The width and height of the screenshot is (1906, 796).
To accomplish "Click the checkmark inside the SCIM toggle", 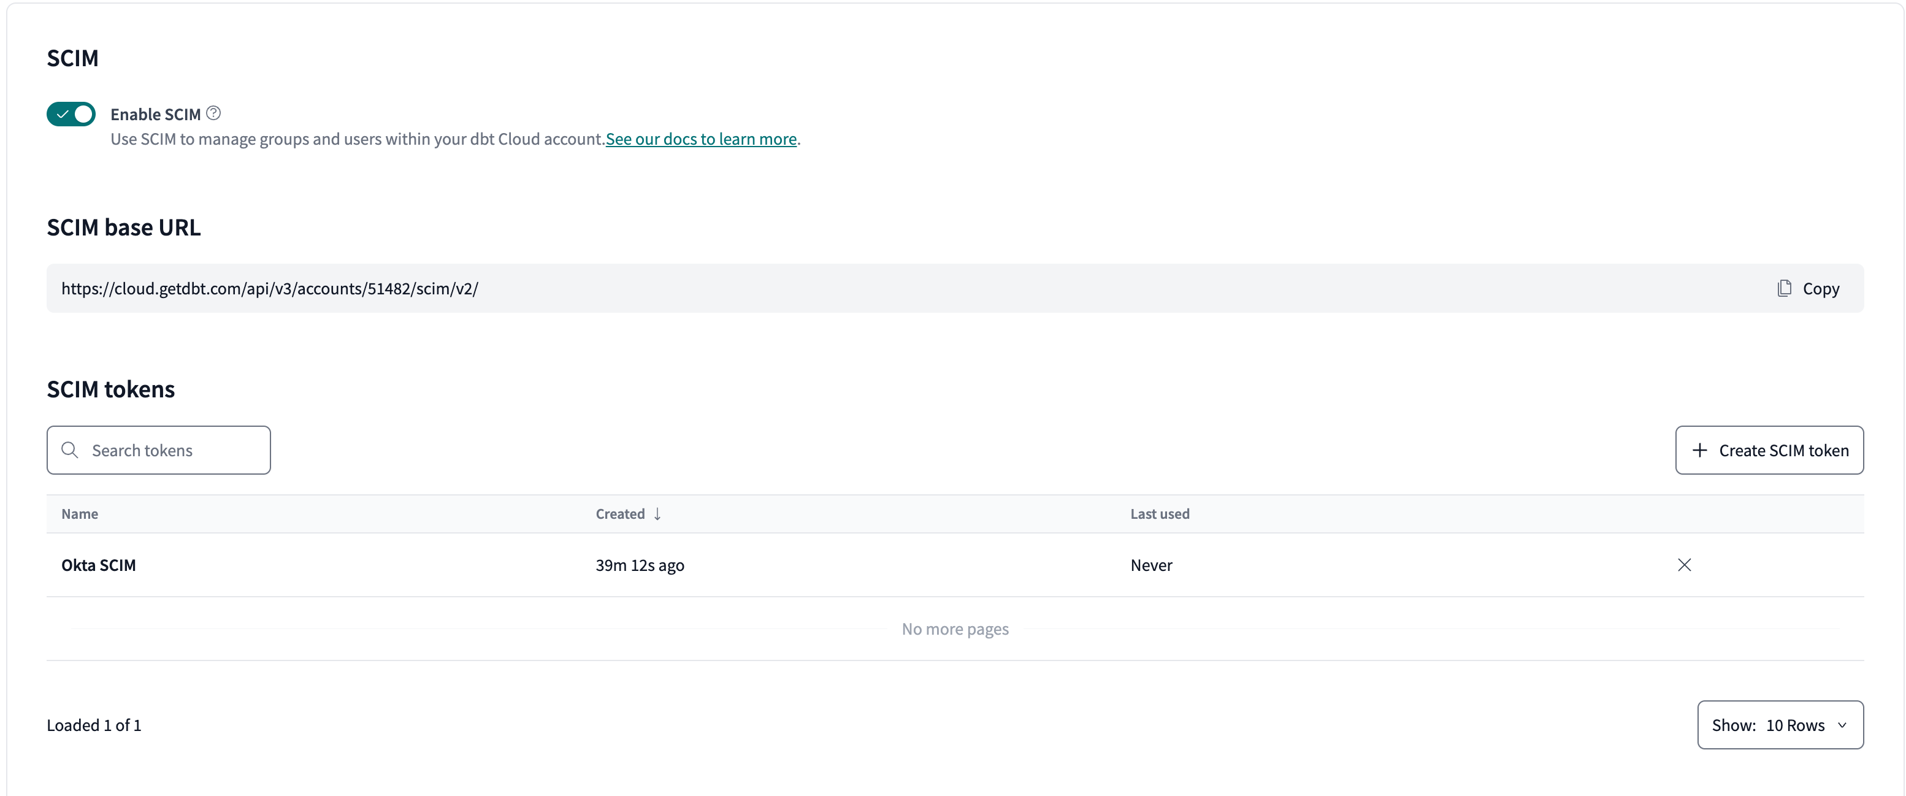I will (x=62, y=114).
